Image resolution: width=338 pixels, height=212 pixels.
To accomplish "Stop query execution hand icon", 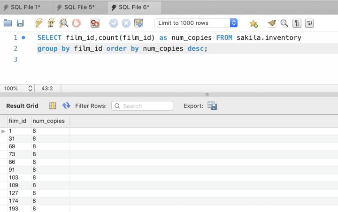I will pyautogui.click(x=76, y=23).
